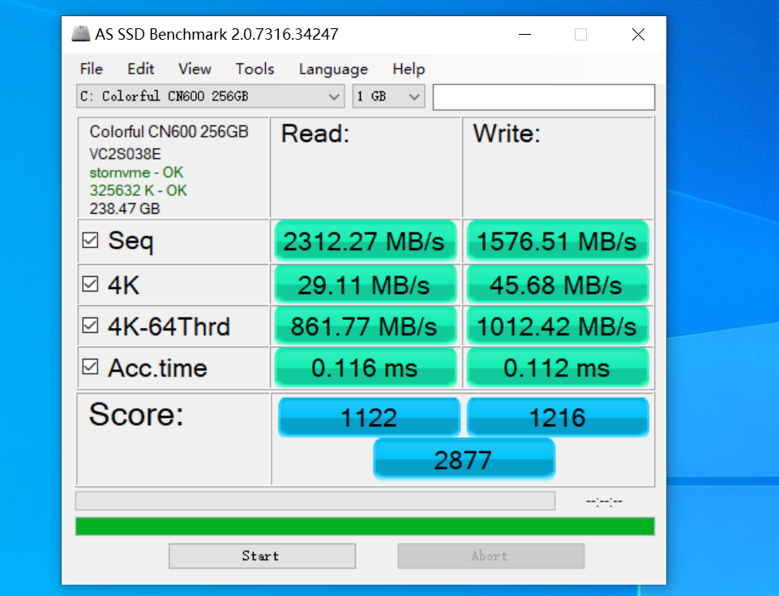Minimize the AS SSD Benchmark window
Image resolution: width=779 pixels, height=596 pixels.
tap(525, 34)
